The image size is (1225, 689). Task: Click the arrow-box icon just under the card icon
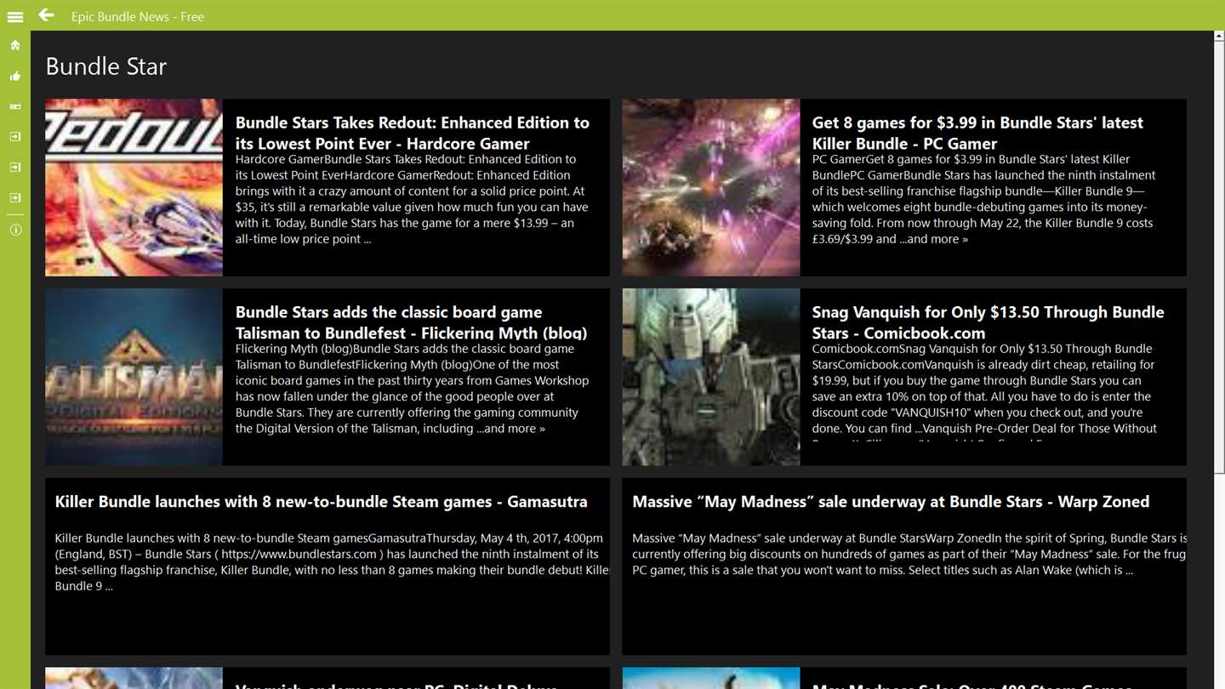coord(15,137)
